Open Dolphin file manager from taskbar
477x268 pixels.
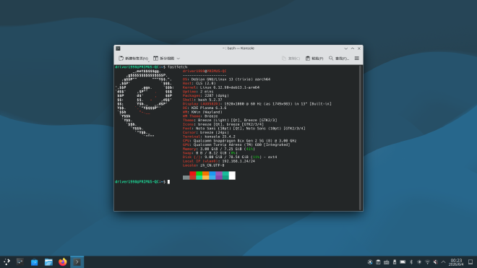tap(48, 262)
